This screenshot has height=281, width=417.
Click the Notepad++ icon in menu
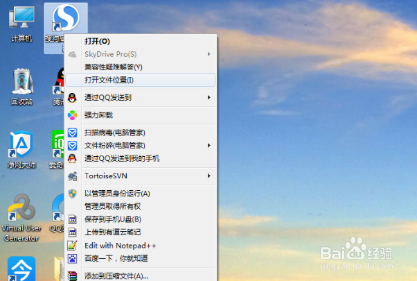coord(72,246)
